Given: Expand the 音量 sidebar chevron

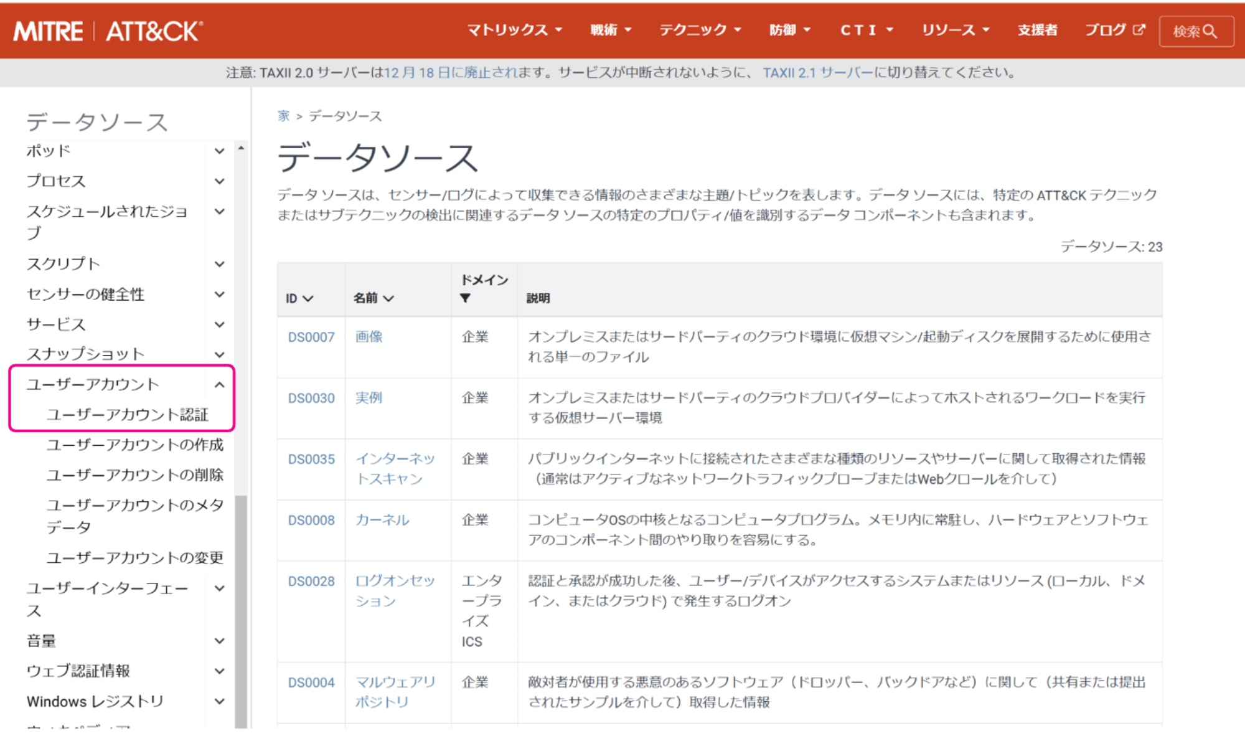Looking at the screenshot, I should 219,641.
